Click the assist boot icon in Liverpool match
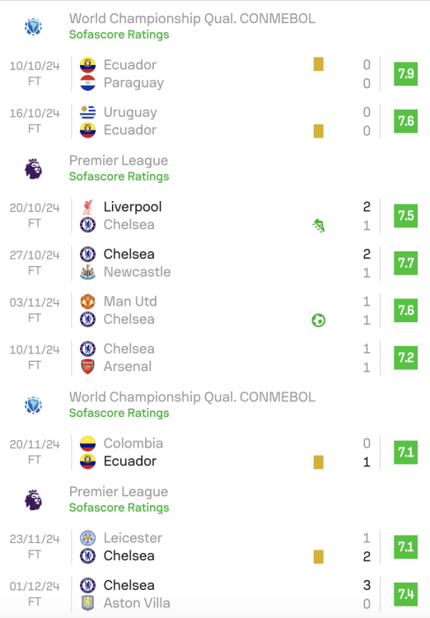Screen dimensions: 430x618 point(319,226)
